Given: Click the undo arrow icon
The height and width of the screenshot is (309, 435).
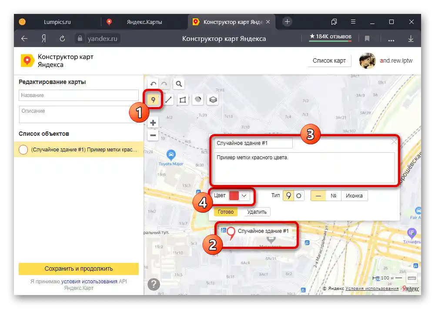Looking at the screenshot, I should (x=153, y=84).
